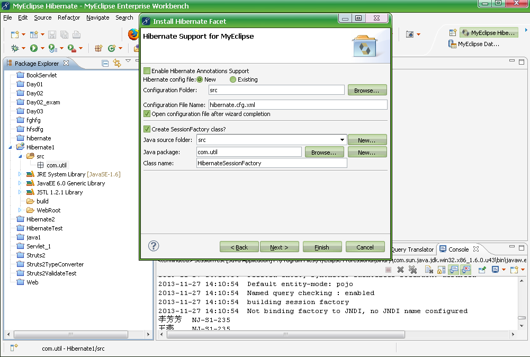
Task: Click Pin Console icon
Action: [482, 270]
